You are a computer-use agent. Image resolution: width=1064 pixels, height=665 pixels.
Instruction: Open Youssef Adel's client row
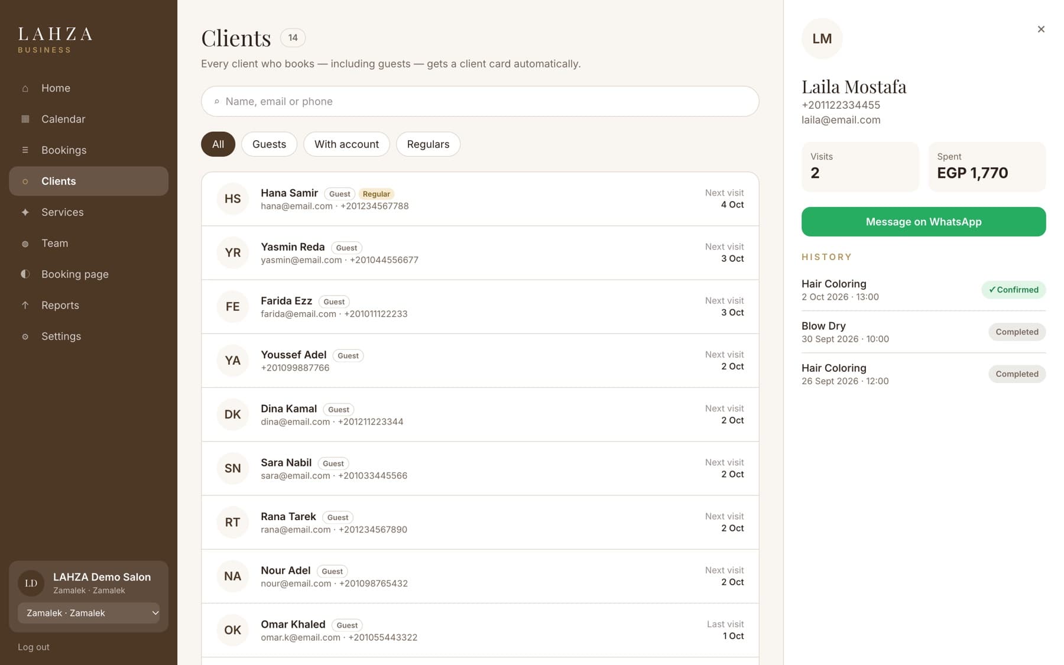(480, 361)
